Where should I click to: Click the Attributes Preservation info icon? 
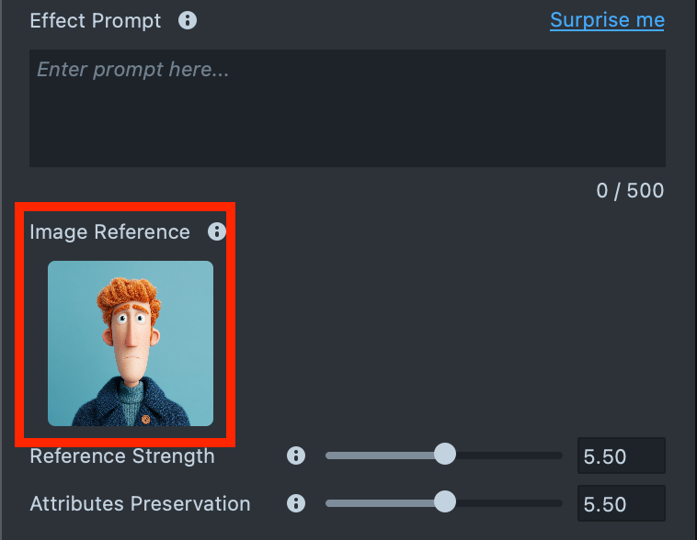(x=296, y=503)
